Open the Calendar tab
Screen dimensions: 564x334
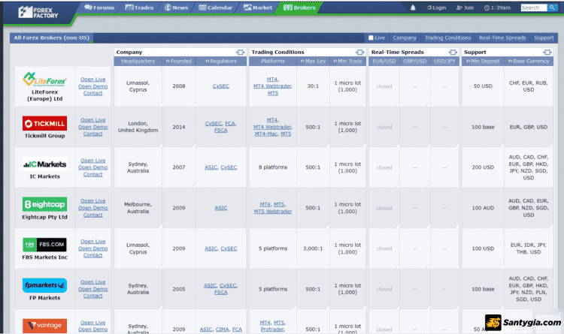[x=216, y=8]
